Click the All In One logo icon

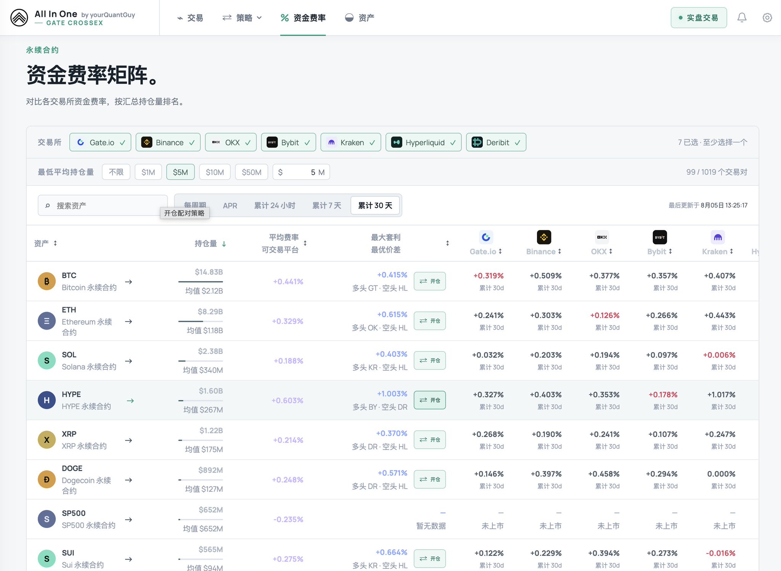coord(19,18)
